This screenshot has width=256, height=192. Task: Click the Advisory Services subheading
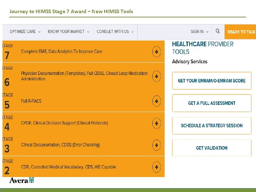click(190, 62)
